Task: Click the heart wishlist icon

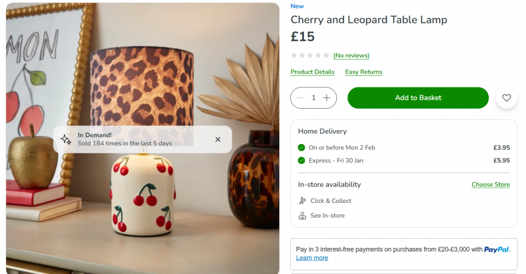Action: click(x=507, y=98)
